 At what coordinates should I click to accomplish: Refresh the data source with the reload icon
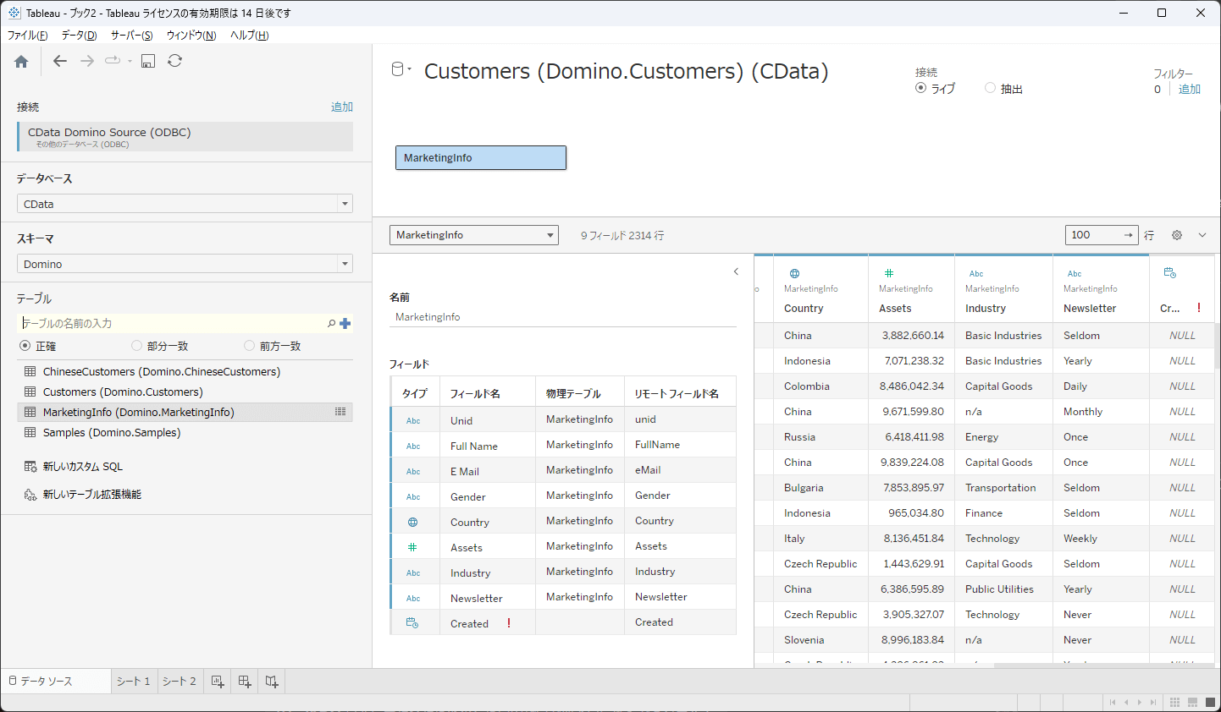tap(175, 61)
